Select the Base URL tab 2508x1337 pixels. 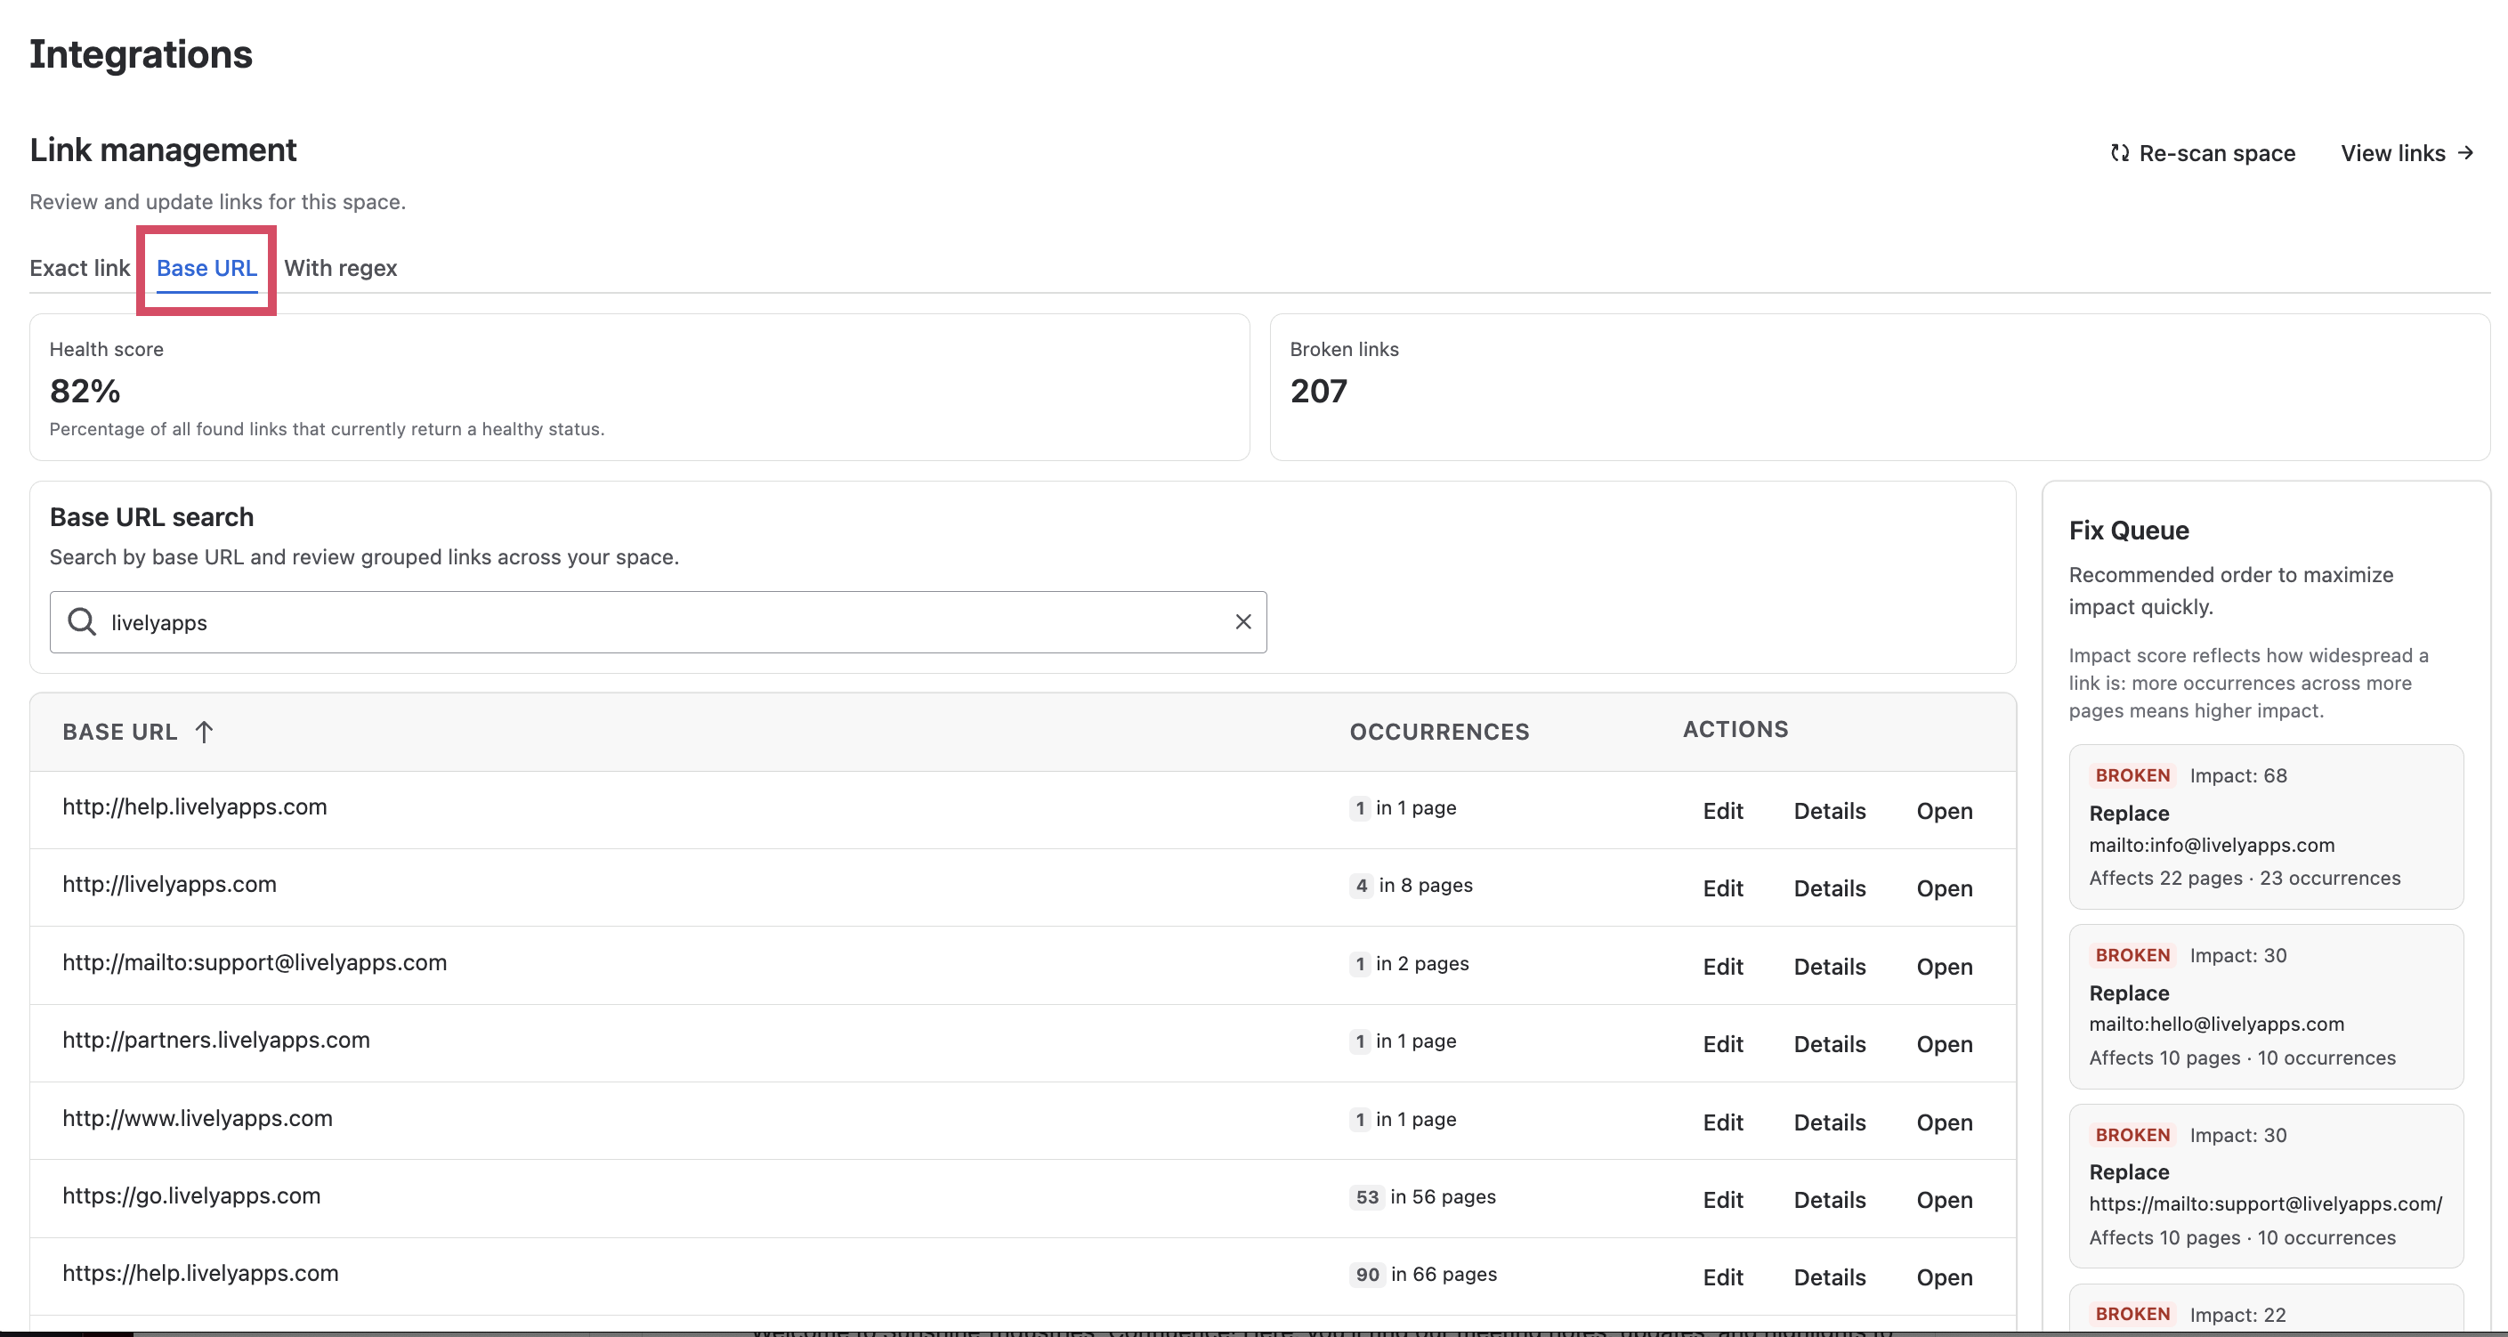(x=206, y=269)
